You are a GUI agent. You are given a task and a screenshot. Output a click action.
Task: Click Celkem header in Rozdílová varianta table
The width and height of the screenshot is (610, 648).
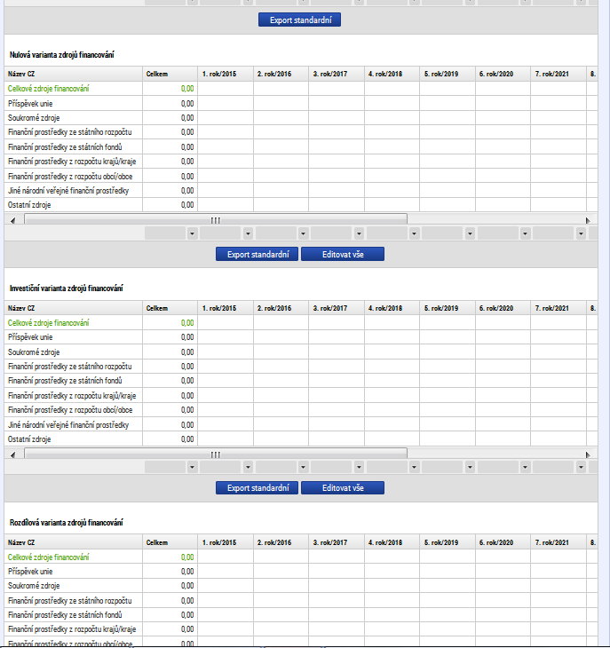click(x=170, y=542)
